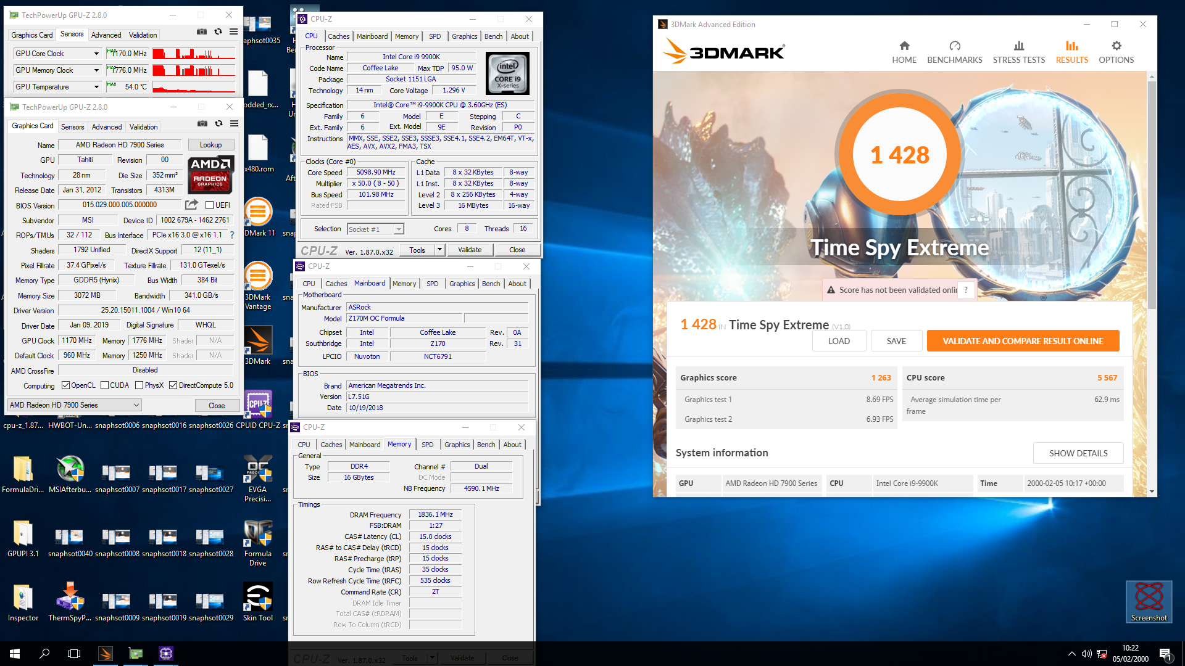Click the LOAD button in 3DMark
1185x666 pixels.
839,341
